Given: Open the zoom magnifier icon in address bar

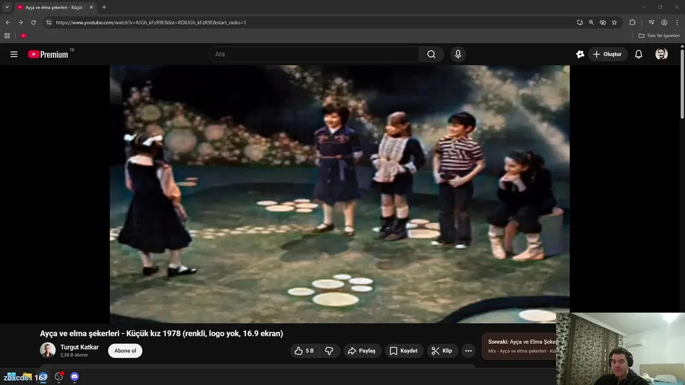Looking at the screenshot, I should click(591, 22).
